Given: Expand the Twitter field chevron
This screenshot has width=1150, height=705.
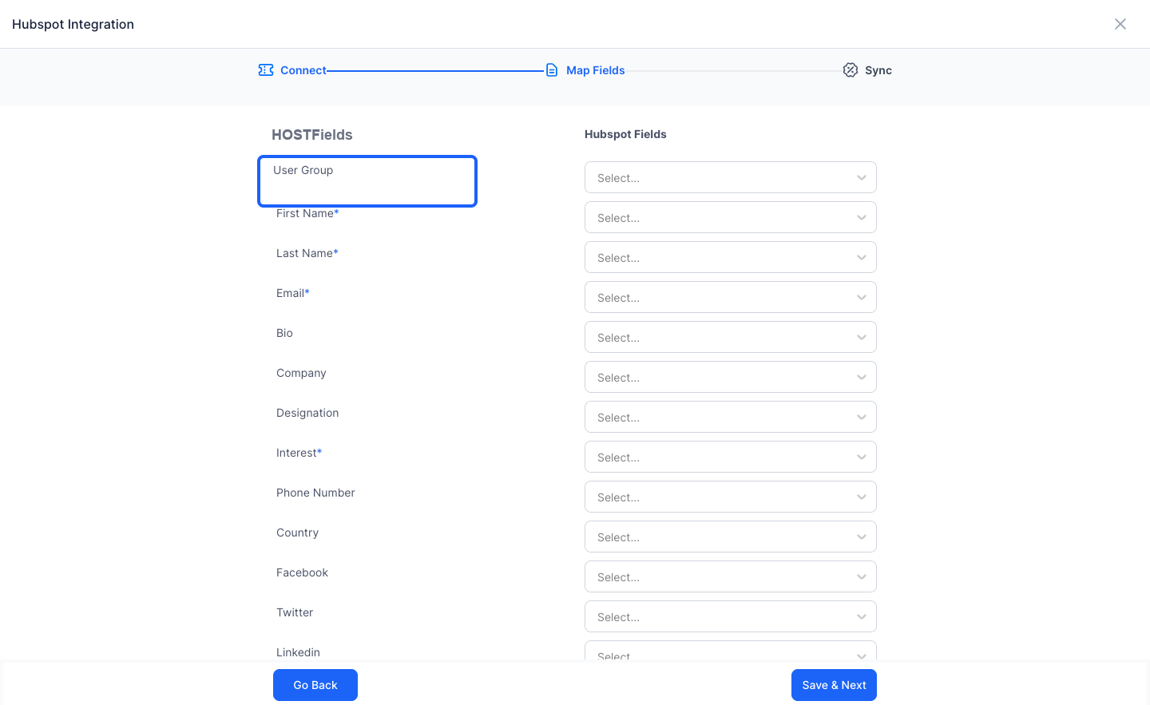Looking at the screenshot, I should [x=862, y=616].
